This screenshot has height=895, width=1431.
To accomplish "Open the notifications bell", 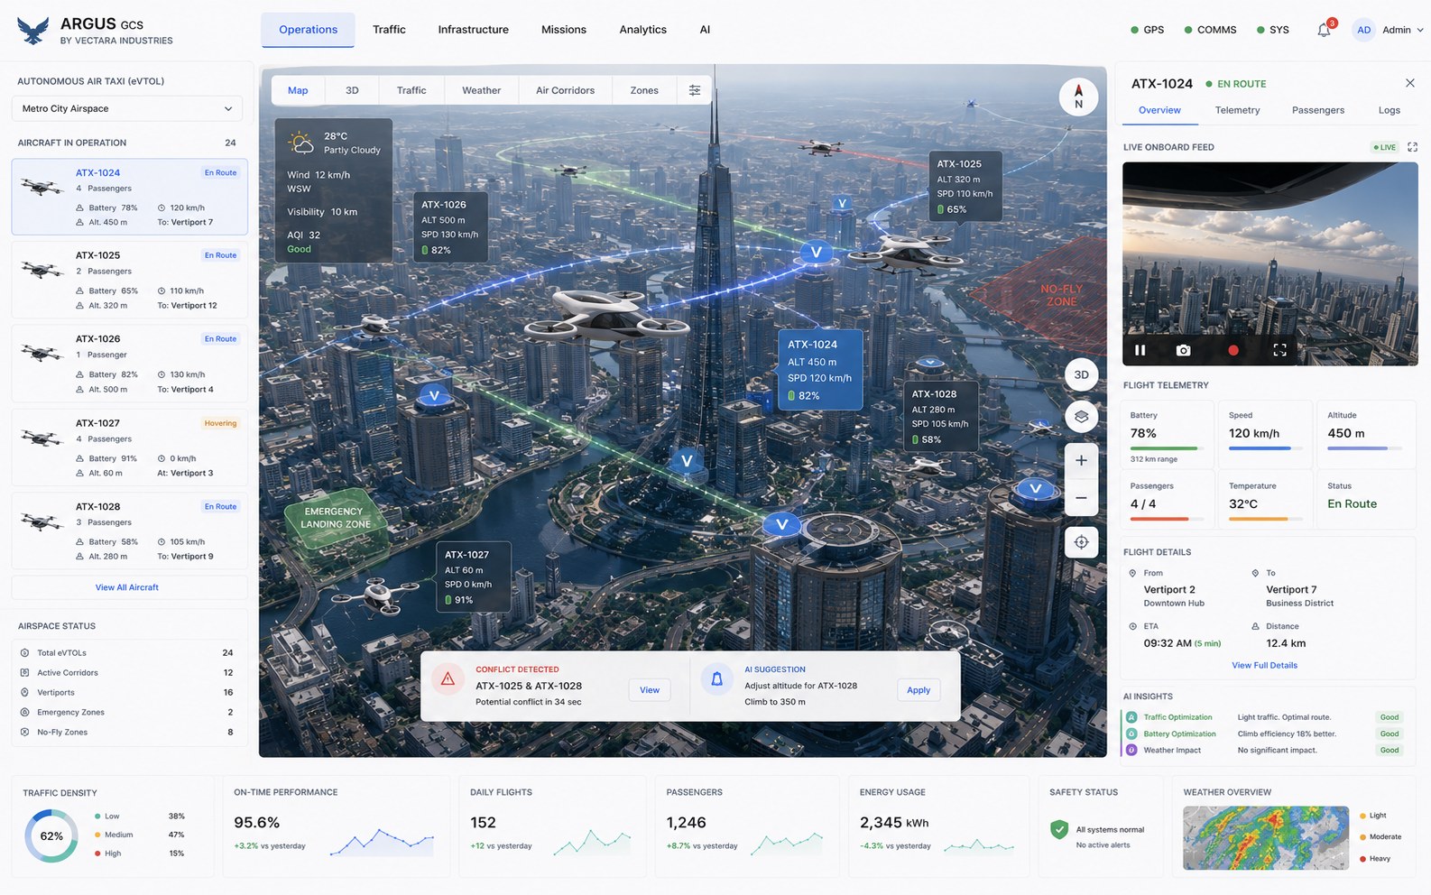I will pos(1324,30).
